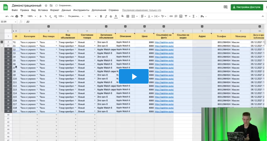Open the Последнее изменение: только что link

click(142, 10)
